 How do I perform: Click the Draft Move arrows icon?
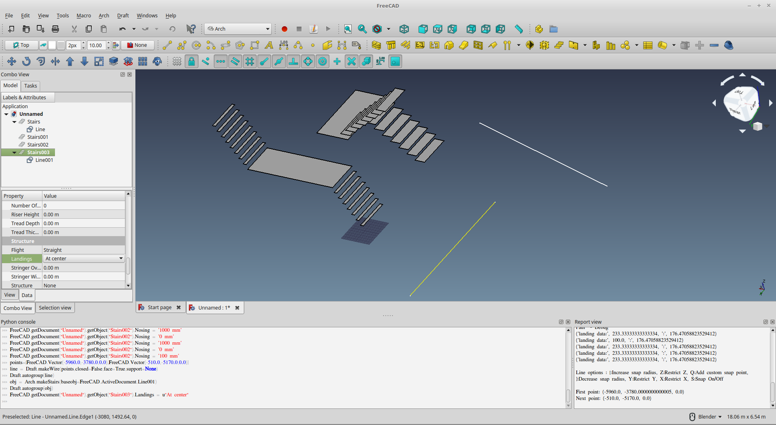(x=12, y=61)
